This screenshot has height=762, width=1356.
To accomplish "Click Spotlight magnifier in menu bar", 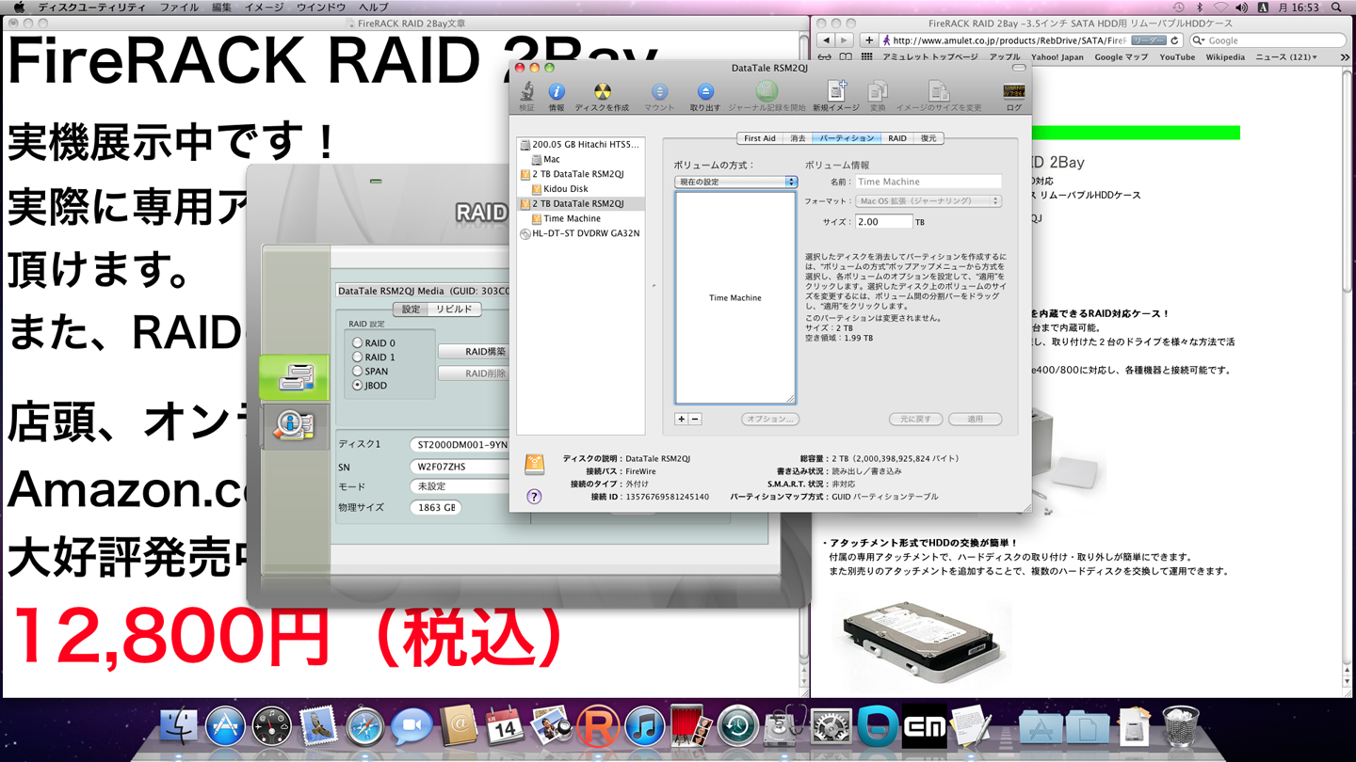I will click(x=1336, y=8).
